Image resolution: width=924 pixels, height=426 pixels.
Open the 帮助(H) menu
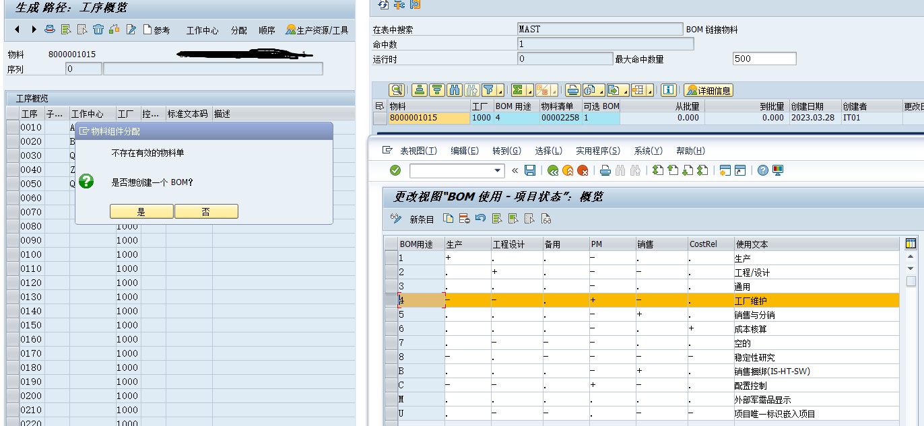click(x=690, y=151)
